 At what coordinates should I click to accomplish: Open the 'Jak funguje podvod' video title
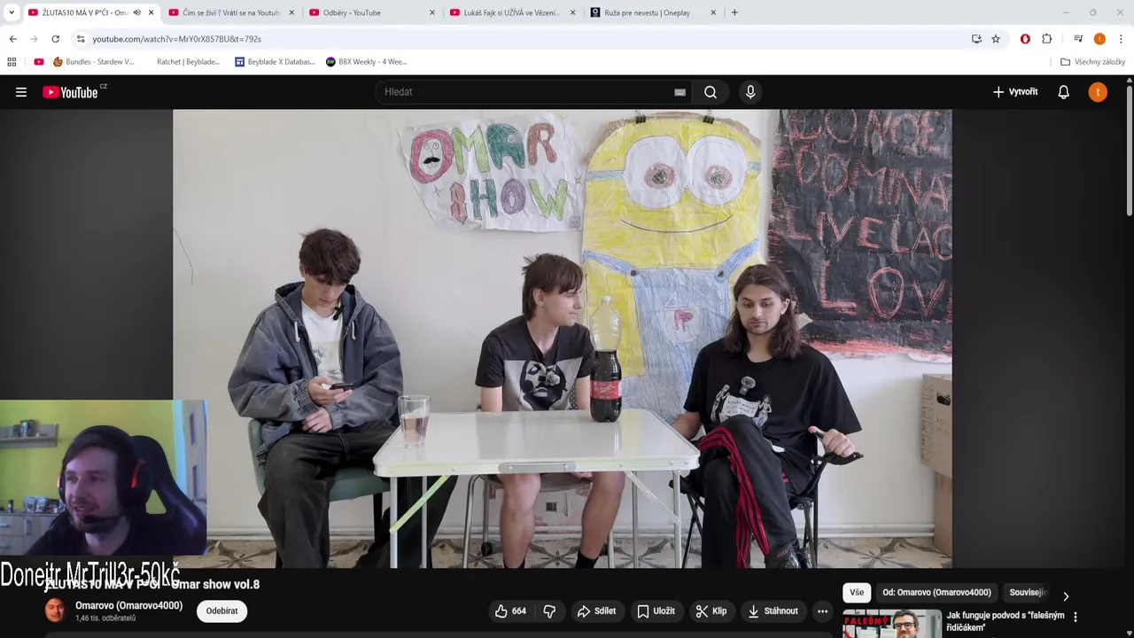click(x=1005, y=621)
